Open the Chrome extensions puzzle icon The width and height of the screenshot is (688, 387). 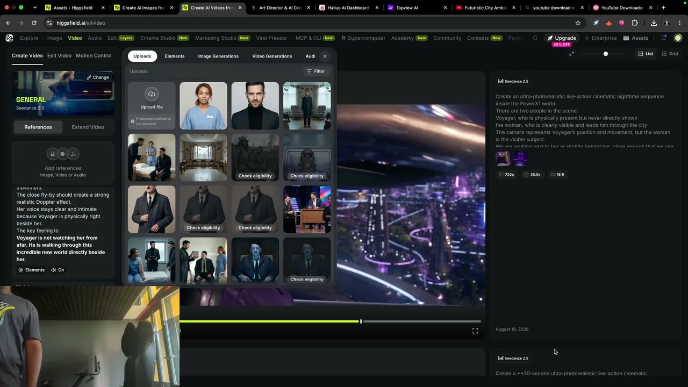coord(635,23)
